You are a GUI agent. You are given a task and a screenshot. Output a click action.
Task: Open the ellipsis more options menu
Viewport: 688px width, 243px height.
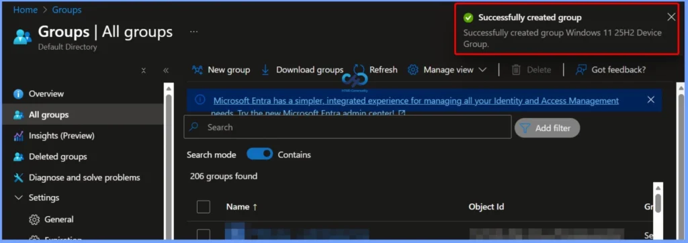coord(194,32)
